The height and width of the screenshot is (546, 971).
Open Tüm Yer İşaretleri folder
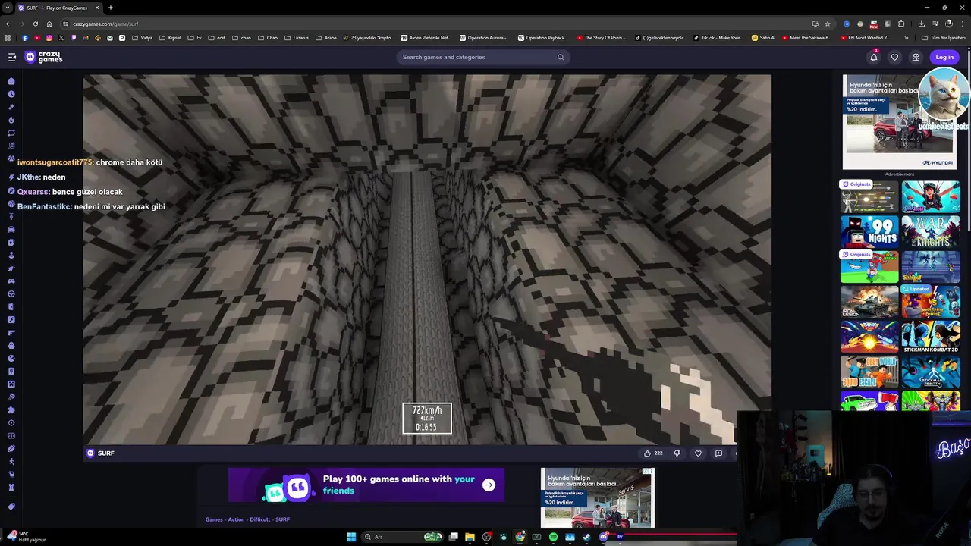point(944,38)
